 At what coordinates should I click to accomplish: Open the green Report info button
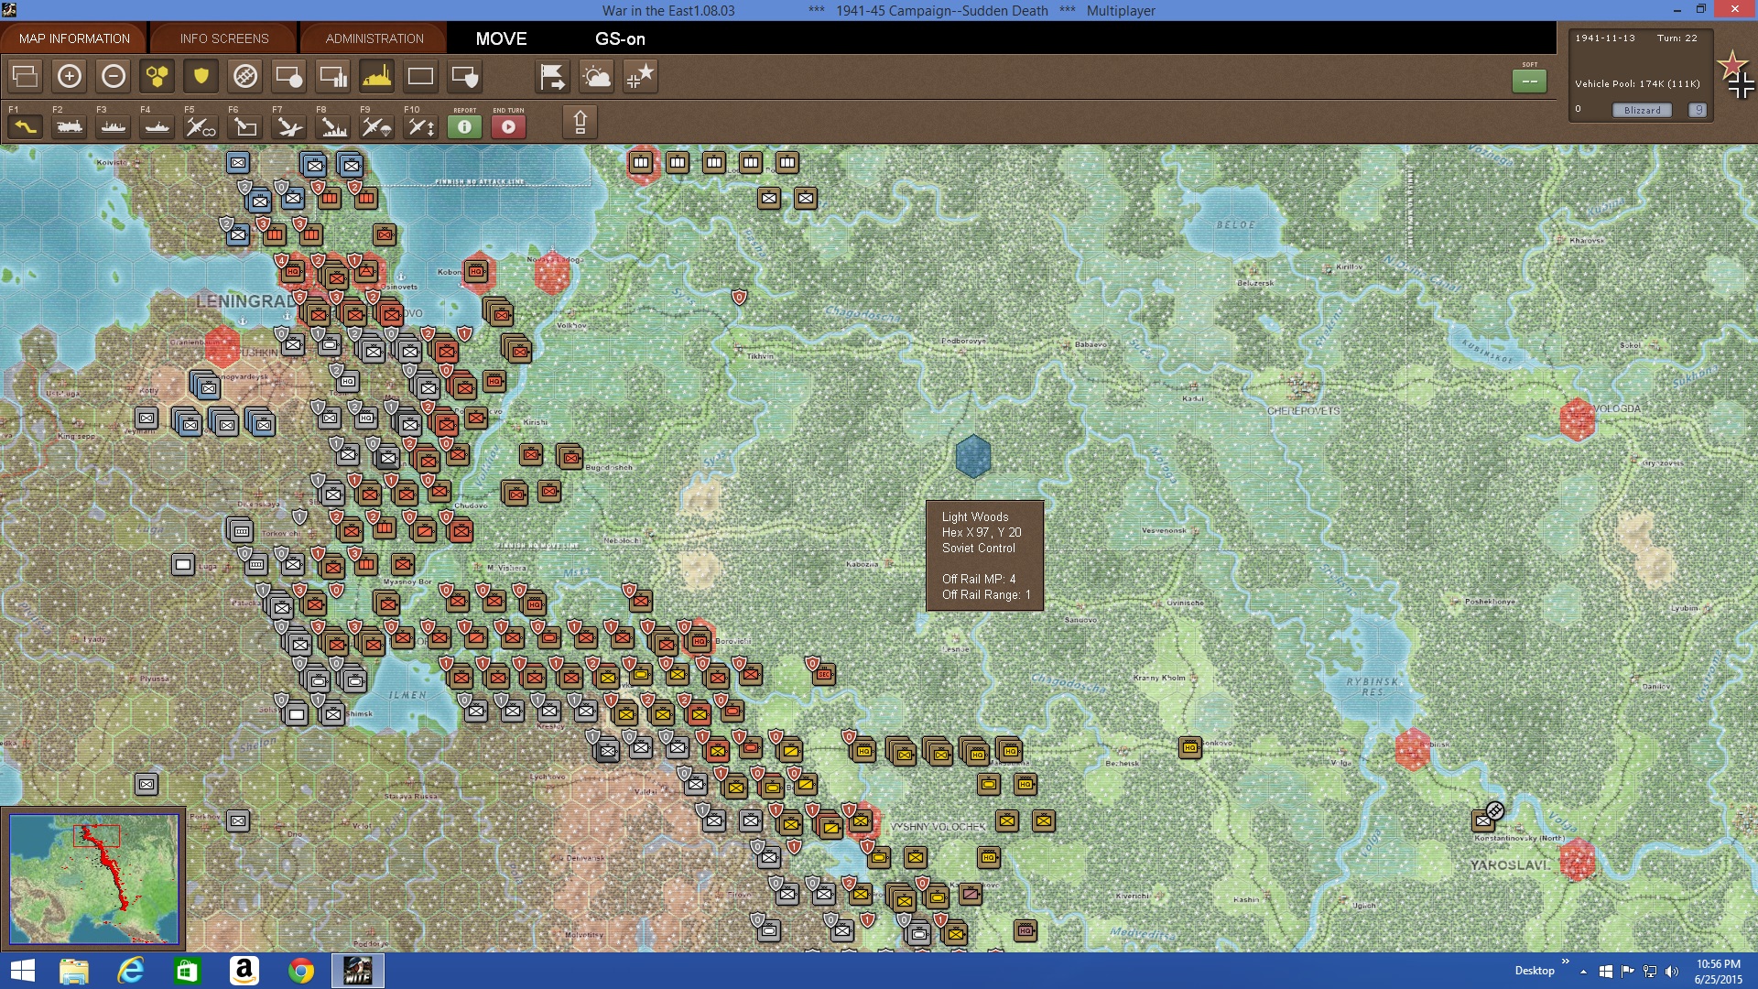(x=464, y=126)
